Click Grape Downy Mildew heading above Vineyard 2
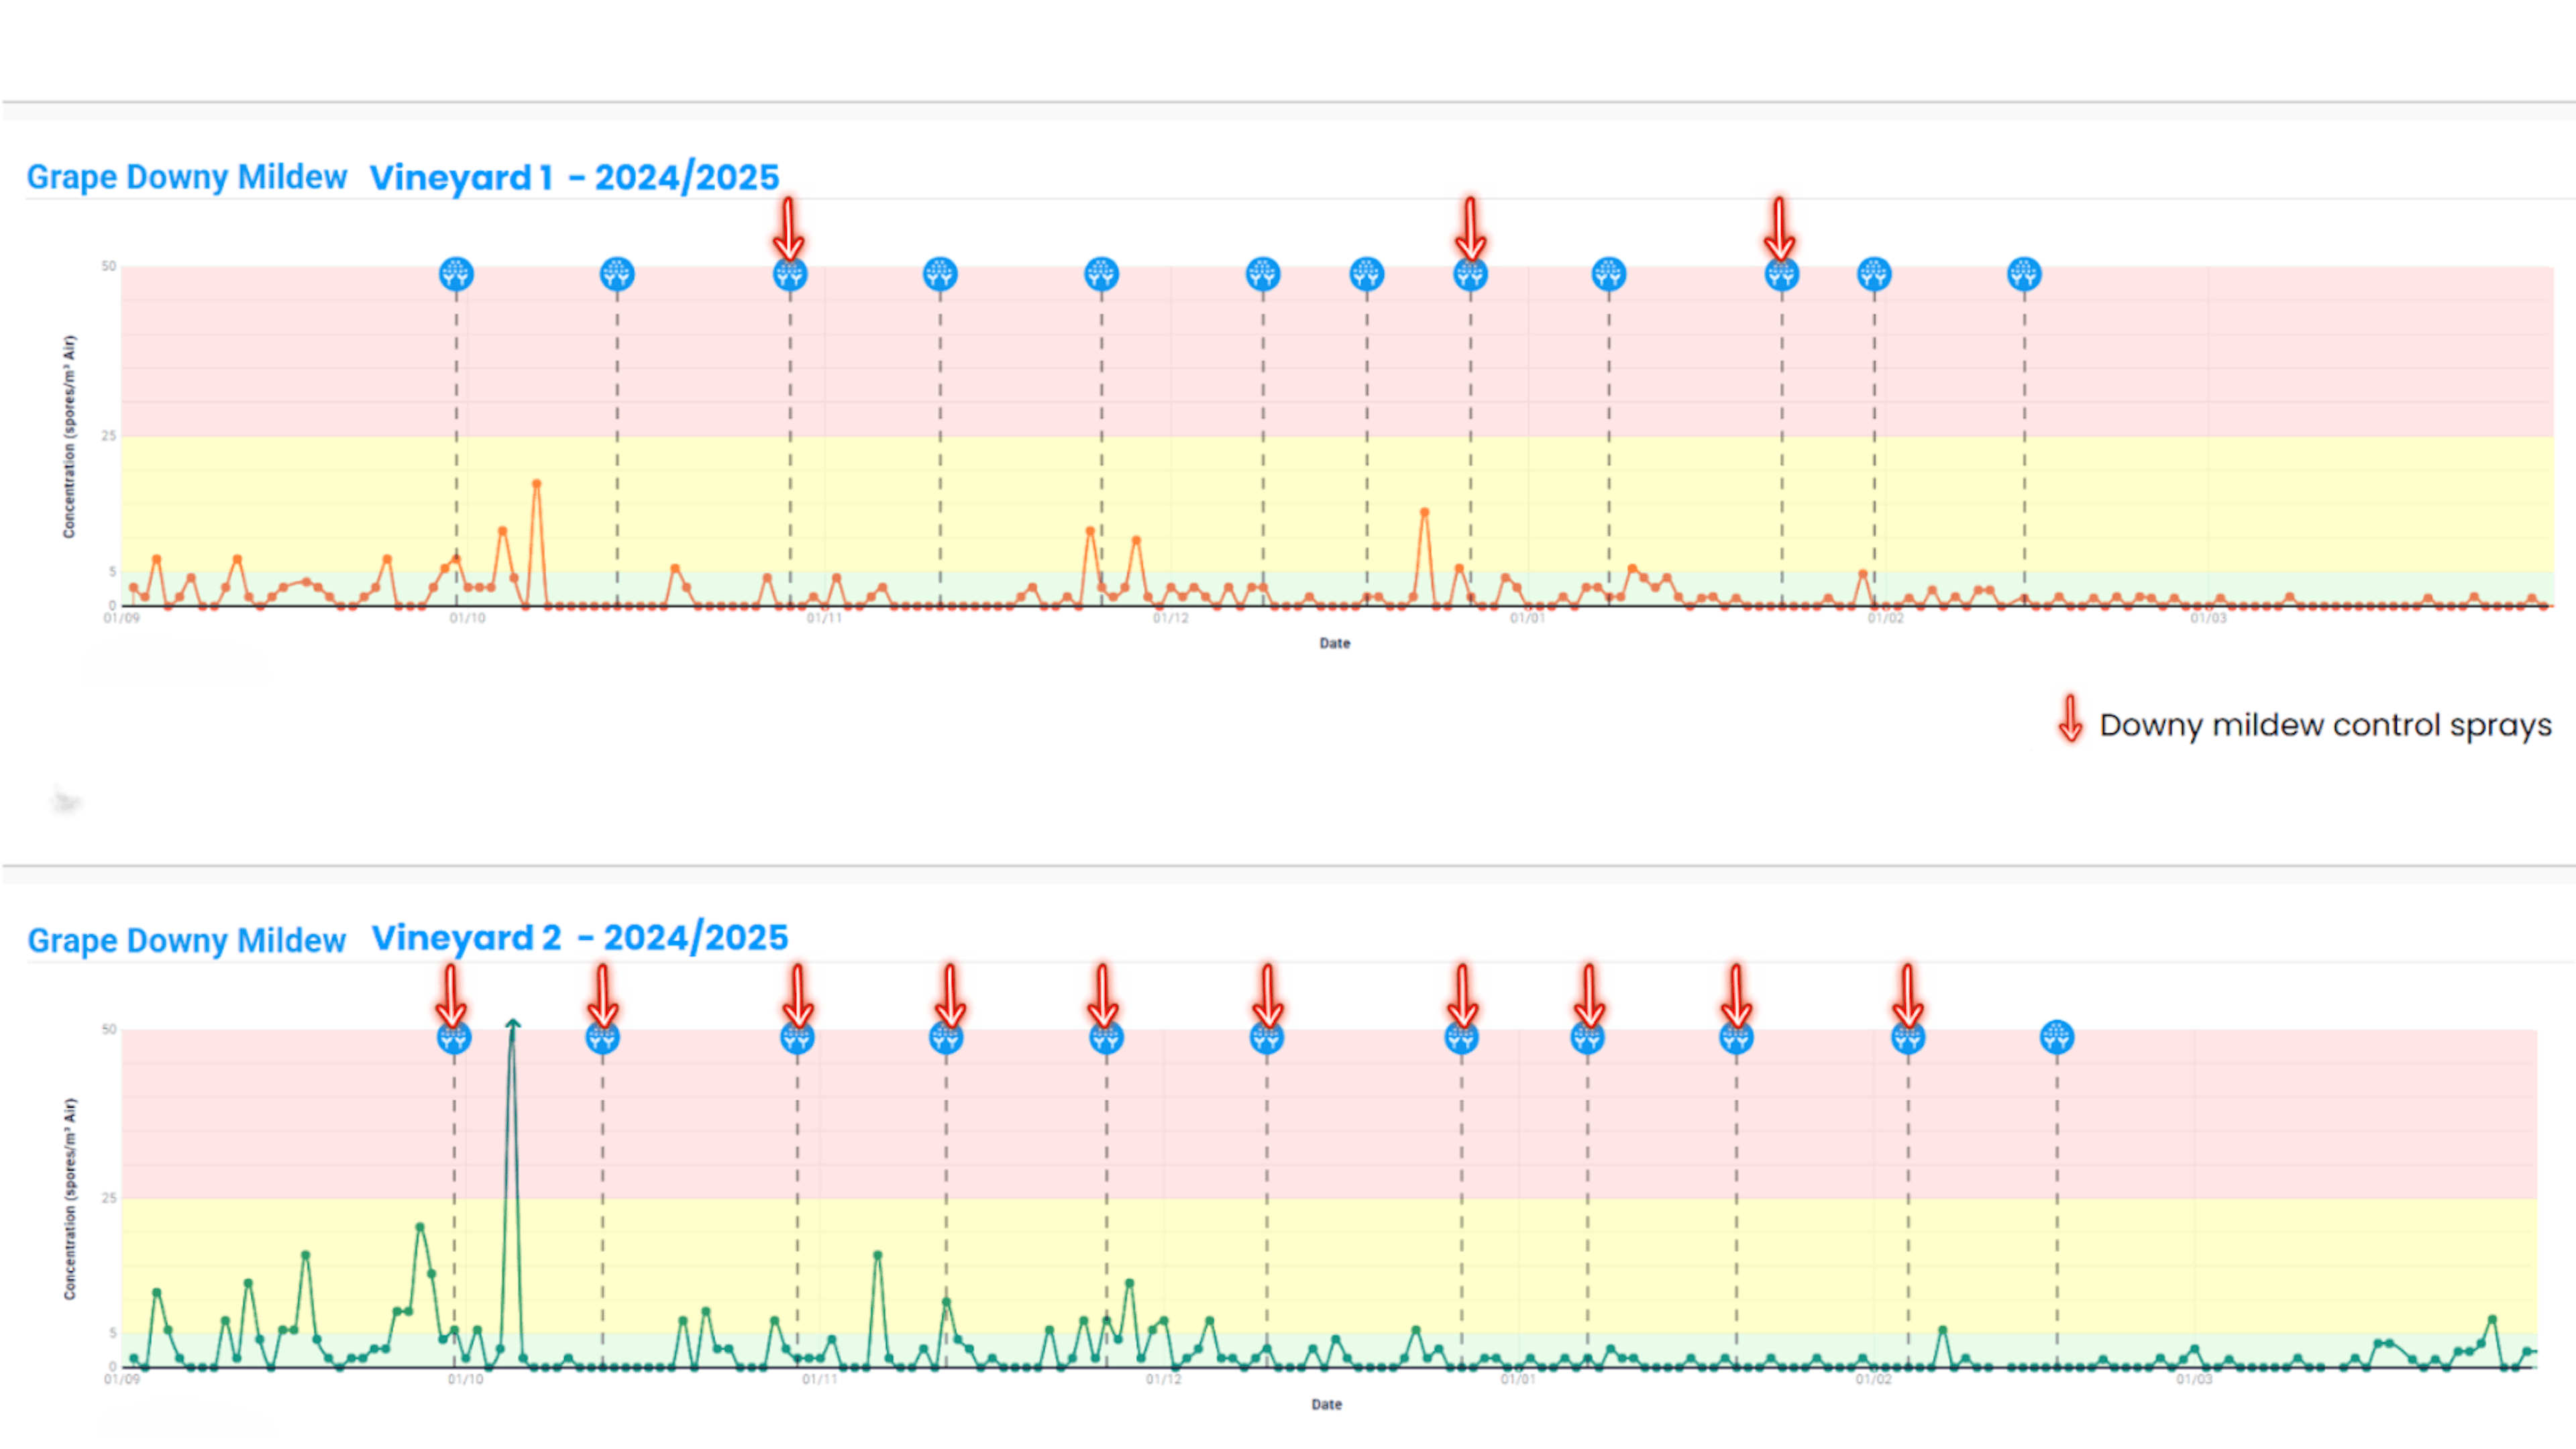This screenshot has width=2576, height=1449. point(186,940)
